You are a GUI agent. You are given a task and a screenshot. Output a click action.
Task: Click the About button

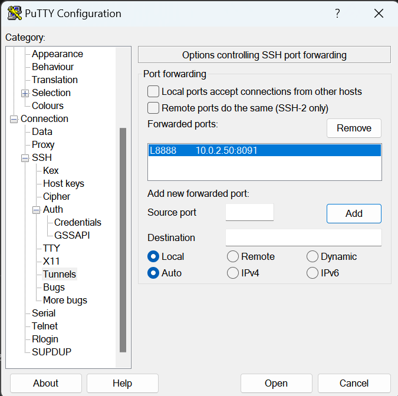coord(45,383)
